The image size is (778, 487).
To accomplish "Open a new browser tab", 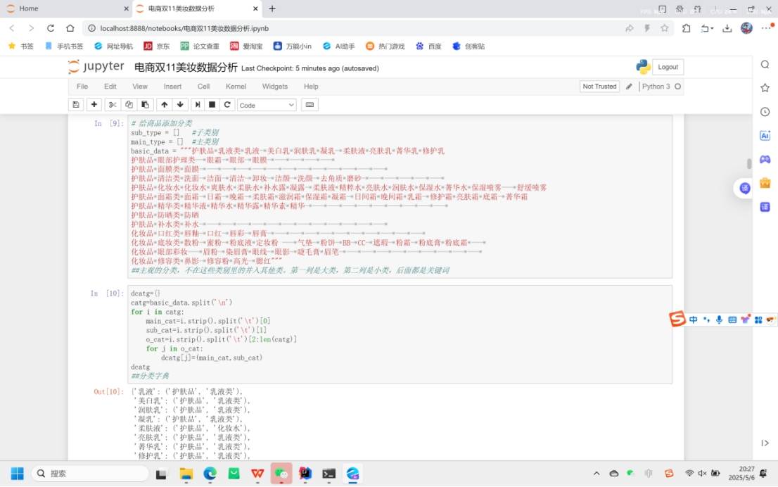I will pyautogui.click(x=272, y=8).
